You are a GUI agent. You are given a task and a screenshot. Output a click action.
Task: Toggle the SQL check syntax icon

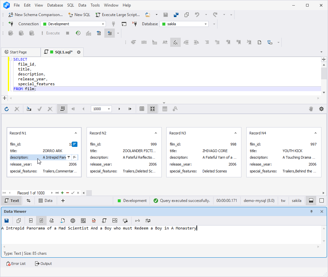pos(175,42)
